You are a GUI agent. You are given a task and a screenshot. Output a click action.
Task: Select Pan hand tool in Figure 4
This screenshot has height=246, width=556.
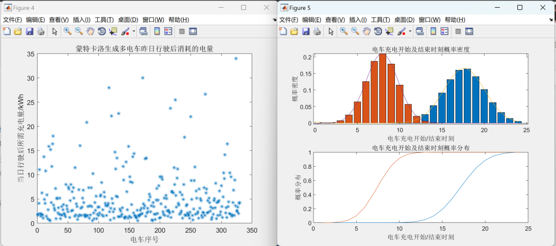(x=91, y=31)
